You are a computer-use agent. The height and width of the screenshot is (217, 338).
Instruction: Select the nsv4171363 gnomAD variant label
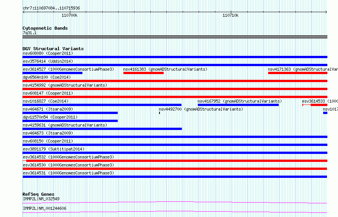(303, 69)
